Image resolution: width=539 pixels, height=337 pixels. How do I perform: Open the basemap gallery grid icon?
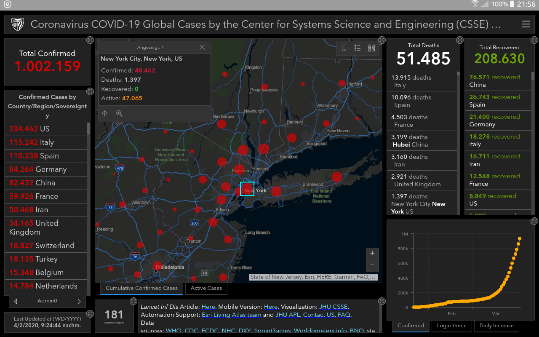point(371,48)
